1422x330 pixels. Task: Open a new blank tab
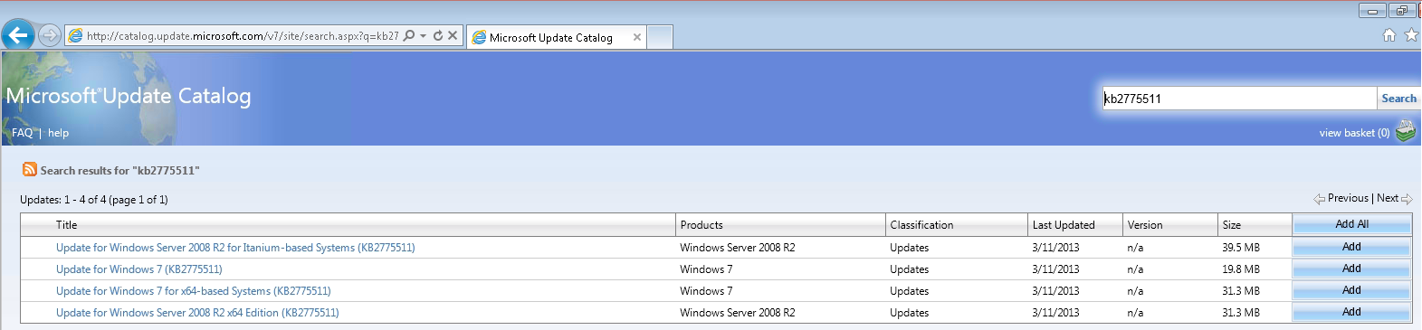pos(660,37)
